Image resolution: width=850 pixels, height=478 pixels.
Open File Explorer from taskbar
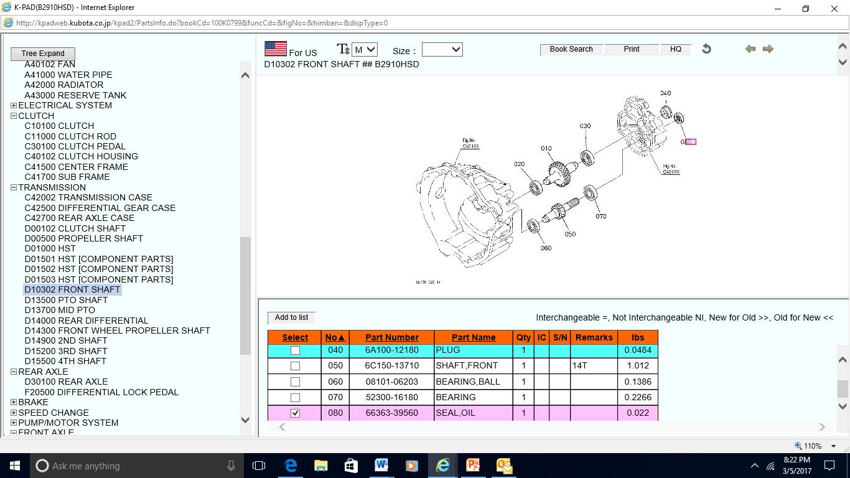point(320,466)
